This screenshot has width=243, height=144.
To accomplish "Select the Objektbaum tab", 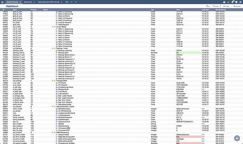I will coord(12,2).
